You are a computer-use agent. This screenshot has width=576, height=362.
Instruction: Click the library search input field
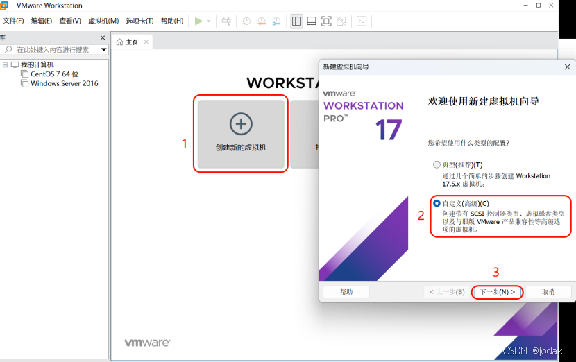click(54, 49)
